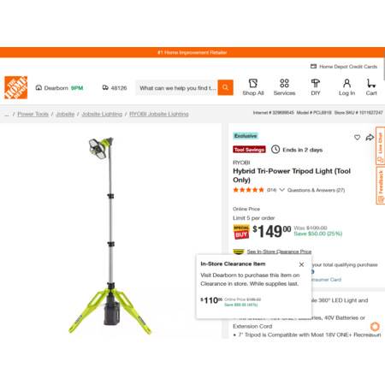Image resolution: width=385 pixels, height=385 pixels.
Task: Open the DIY hammer icon menu
Action: tap(316, 87)
